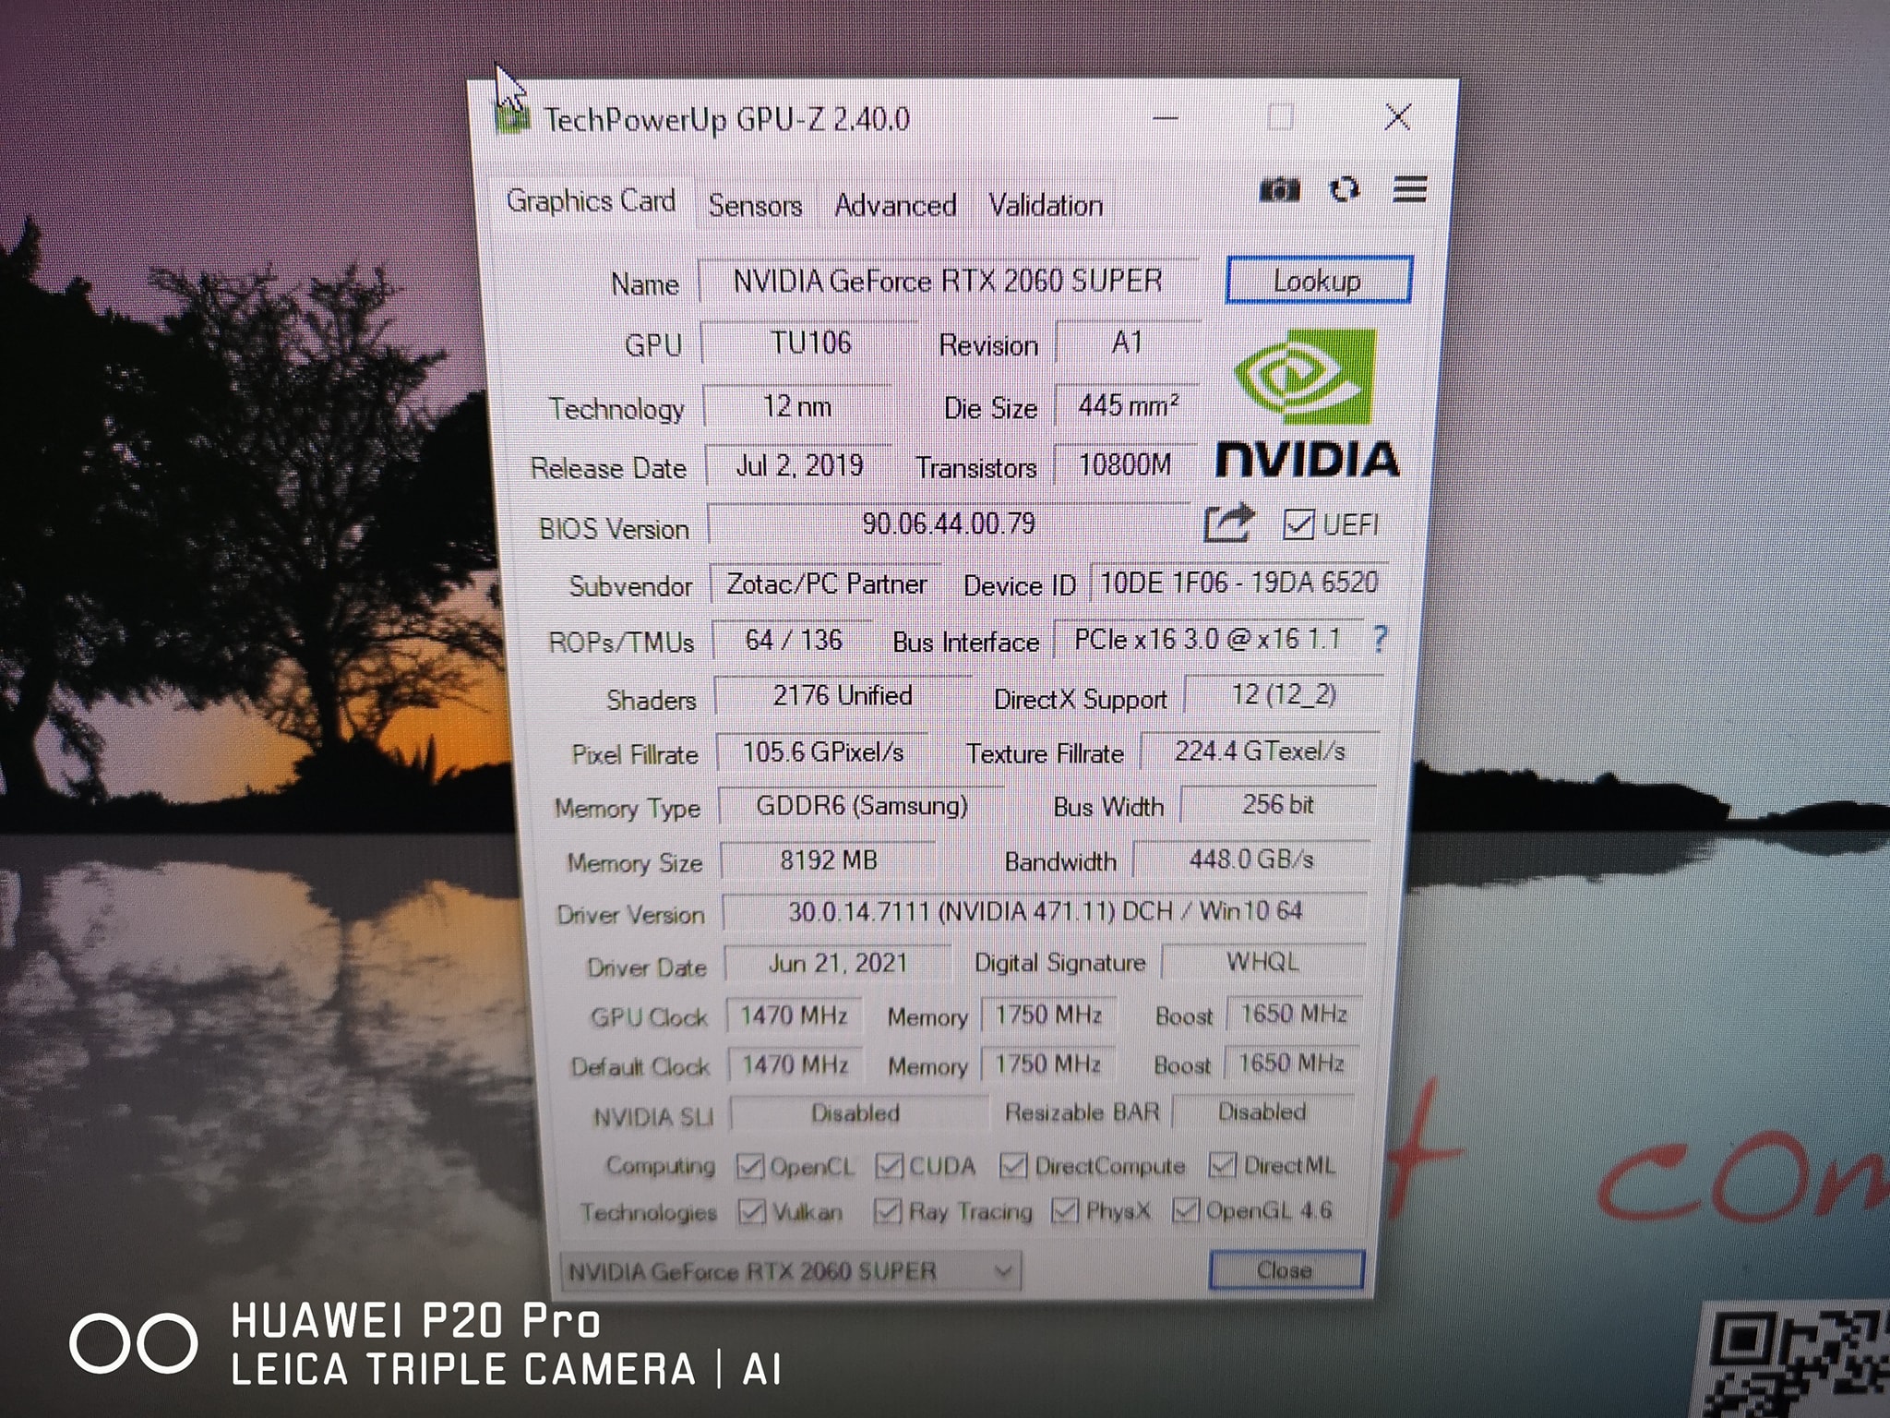Viewport: 1890px width, 1418px height.
Task: Click the BIOS Version field
Action: coord(948,524)
